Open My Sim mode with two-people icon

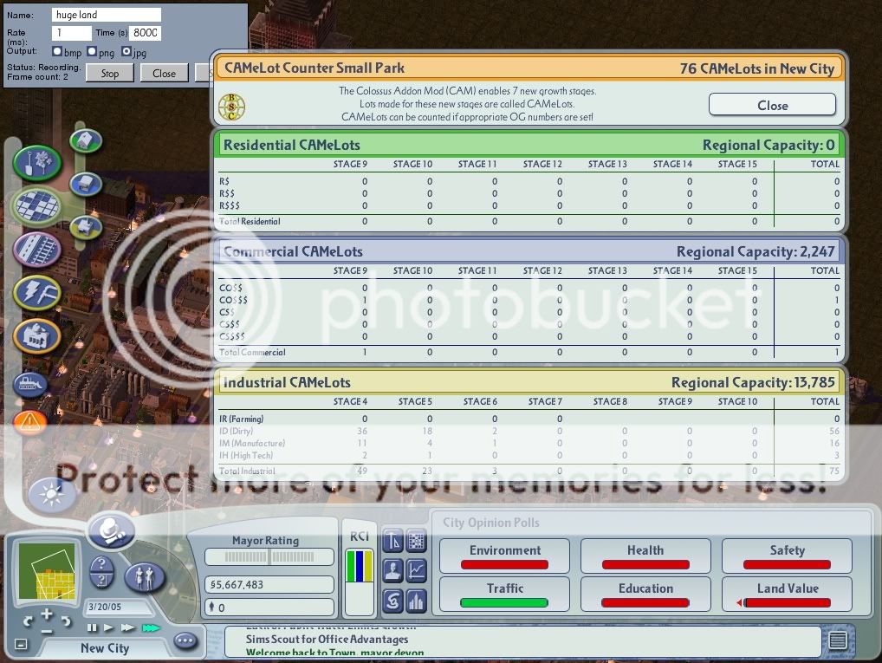pyautogui.click(x=145, y=576)
